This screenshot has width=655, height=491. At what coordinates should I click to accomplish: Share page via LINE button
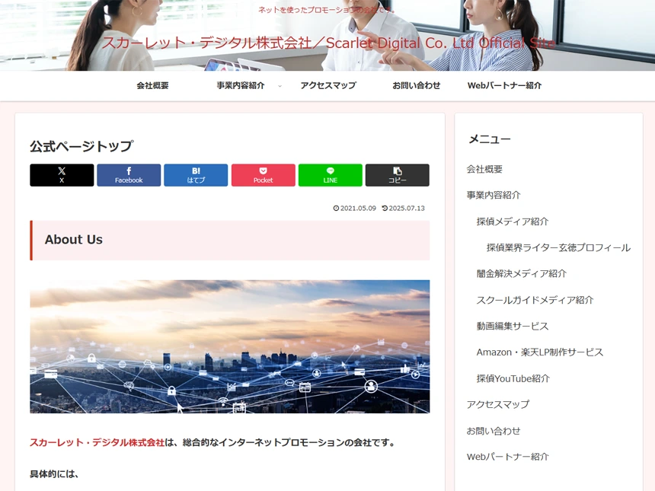click(x=330, y=175)
